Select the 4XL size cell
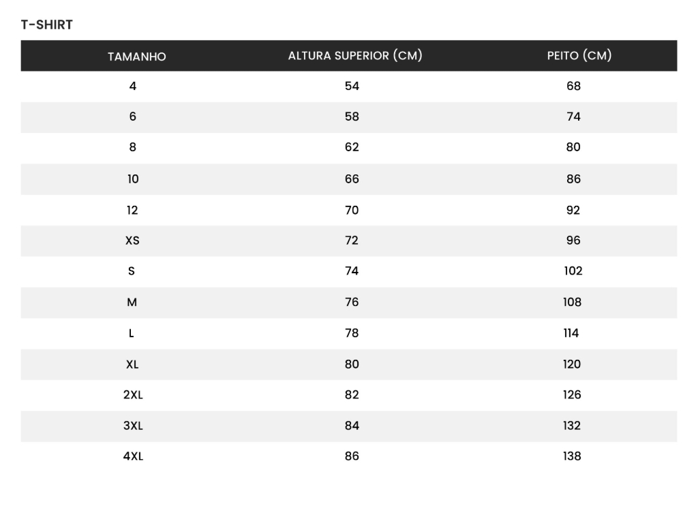 click(x=133, y=456)
